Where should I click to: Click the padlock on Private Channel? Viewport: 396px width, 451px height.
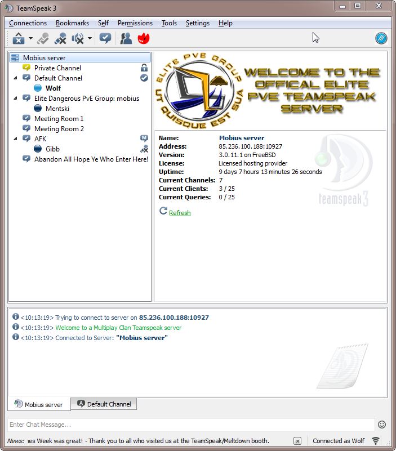coord(144,68)
